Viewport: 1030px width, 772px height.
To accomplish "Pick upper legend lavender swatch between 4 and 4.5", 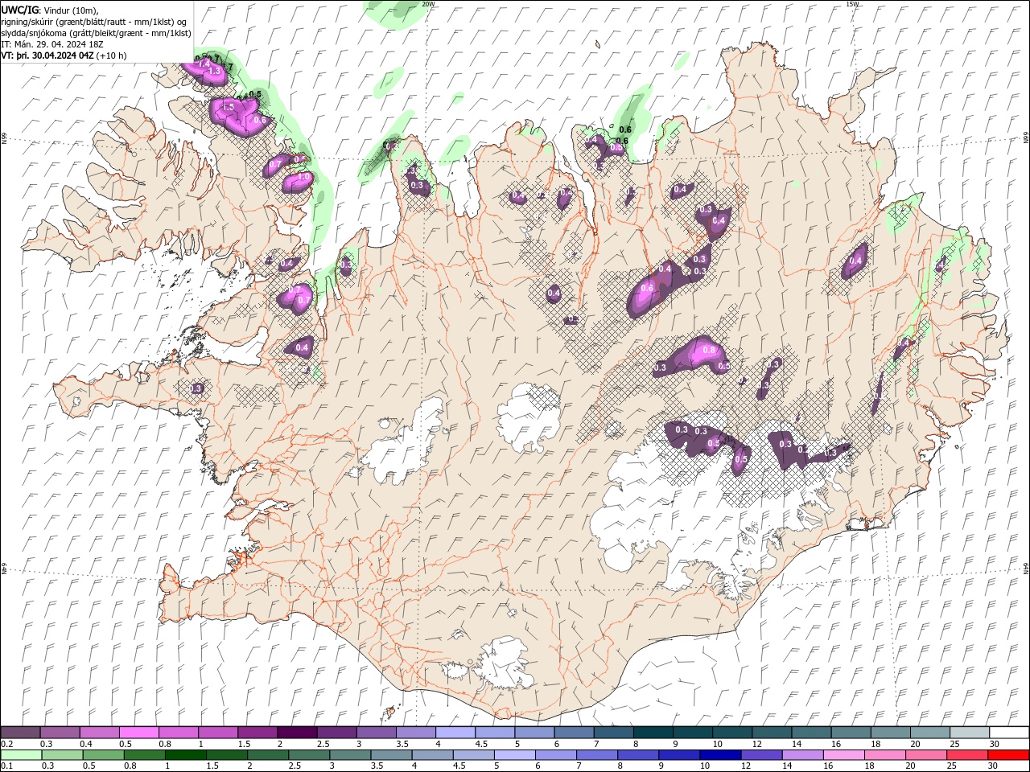I will click(x=455, y=733).
